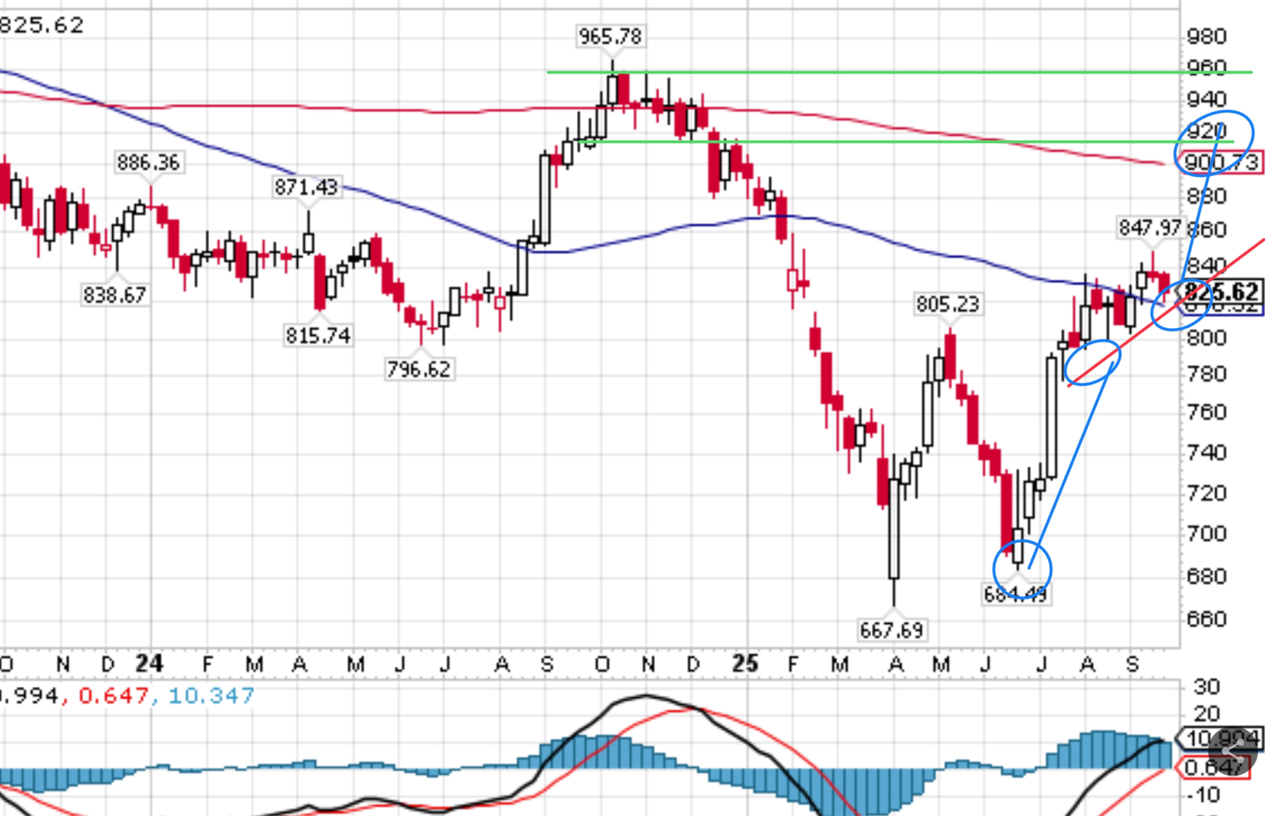Click the -10 label on the MACD axis
The image size is (1265, 816).
(x=1203, y=795)
